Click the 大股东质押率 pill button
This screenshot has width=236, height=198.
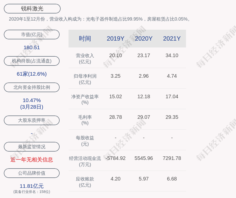32,120
